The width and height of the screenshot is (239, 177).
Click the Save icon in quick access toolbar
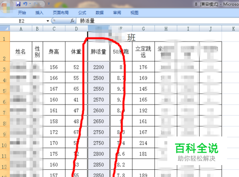tap(18, 4)
